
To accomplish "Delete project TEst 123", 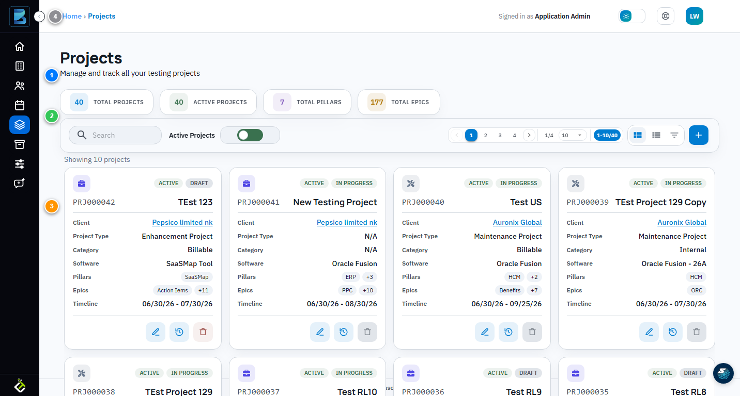I will [x=203, y=332].
